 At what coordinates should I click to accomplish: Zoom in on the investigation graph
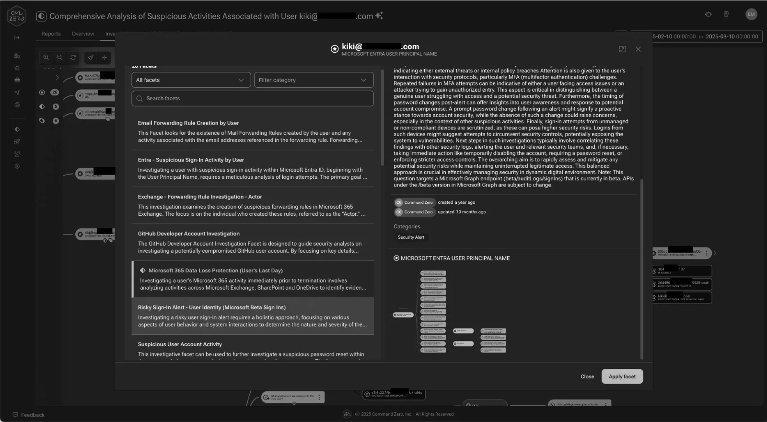coord(46,58)
